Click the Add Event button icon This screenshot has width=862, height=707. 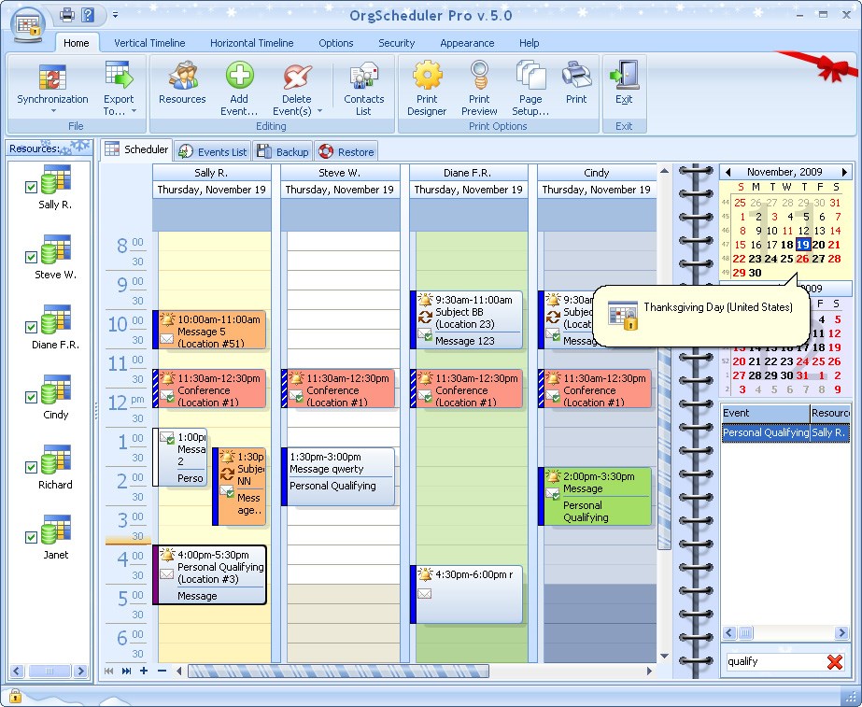(x=240, y=76)
